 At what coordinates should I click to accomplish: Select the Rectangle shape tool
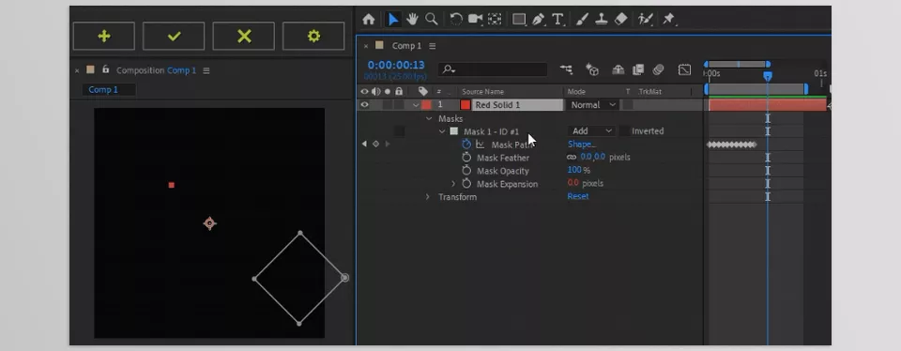click(519, 20)
